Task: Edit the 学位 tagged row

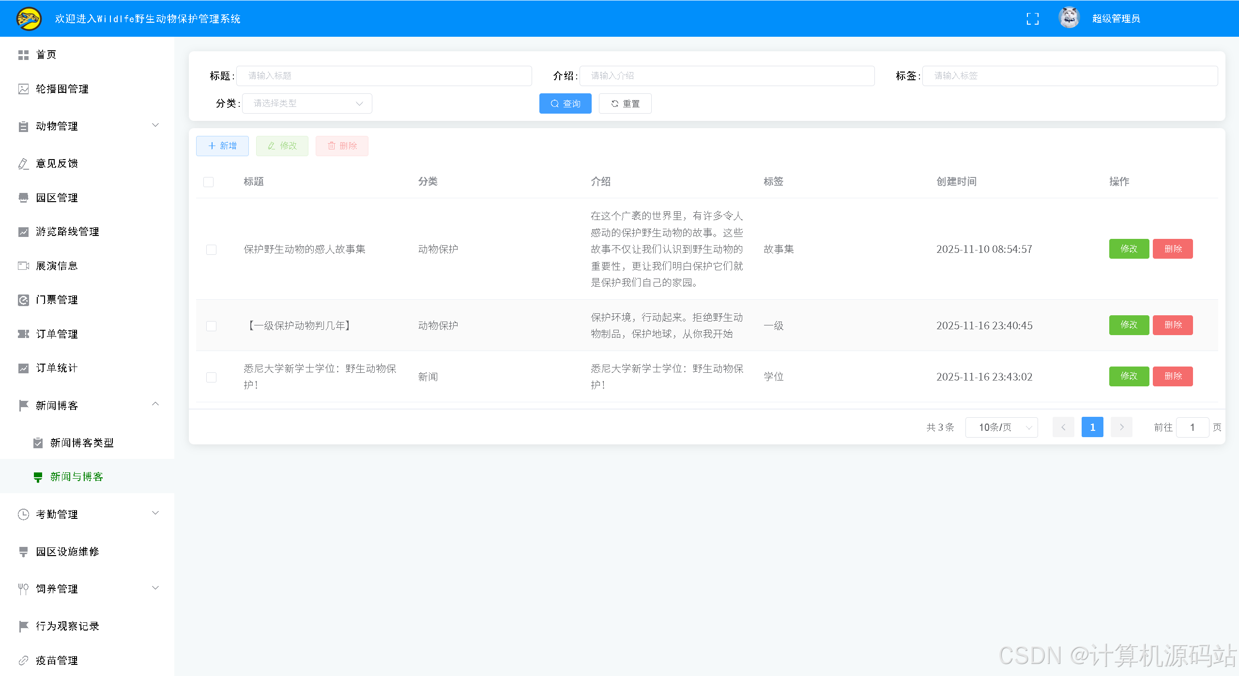Action: (1129, 376)
